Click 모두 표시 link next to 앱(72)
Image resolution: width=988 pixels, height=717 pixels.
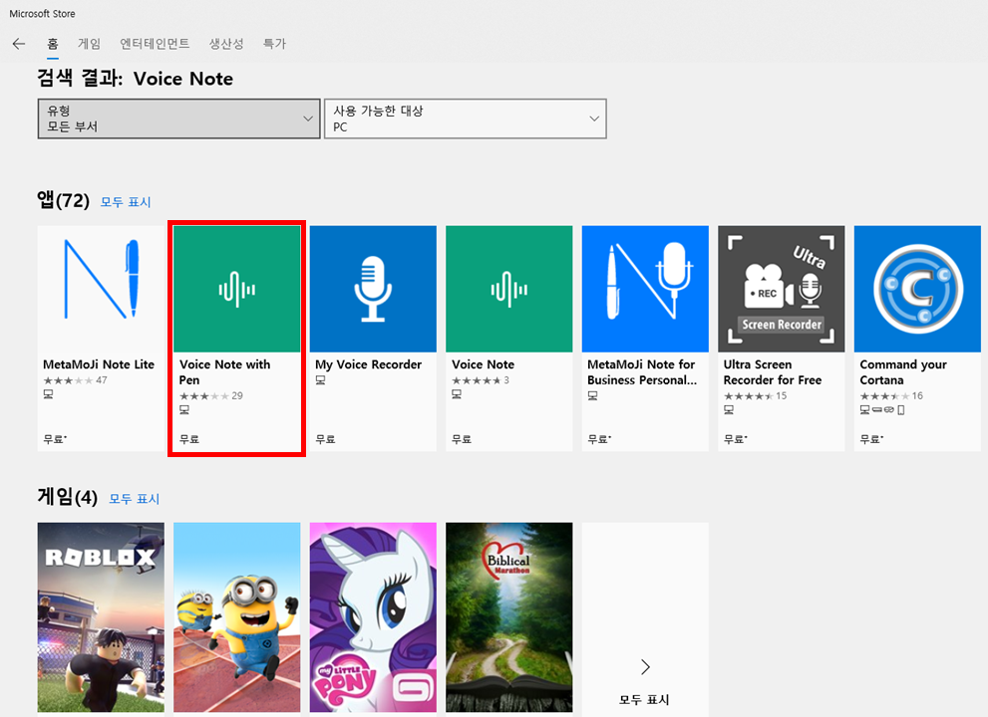[x=126, y=202]
